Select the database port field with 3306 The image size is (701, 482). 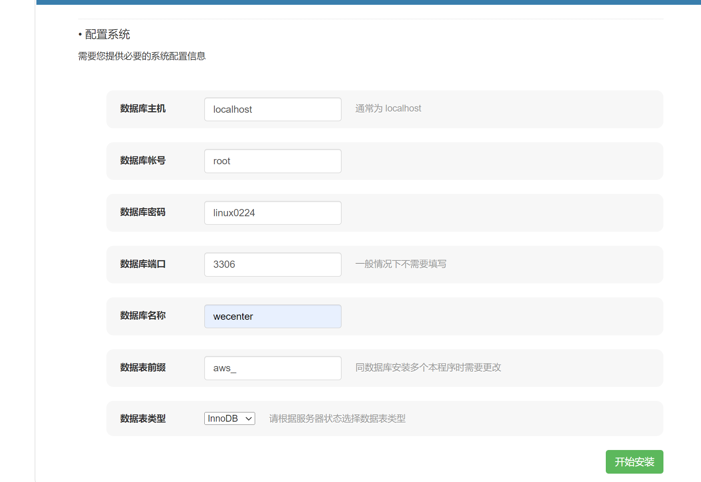pos(272,265)
